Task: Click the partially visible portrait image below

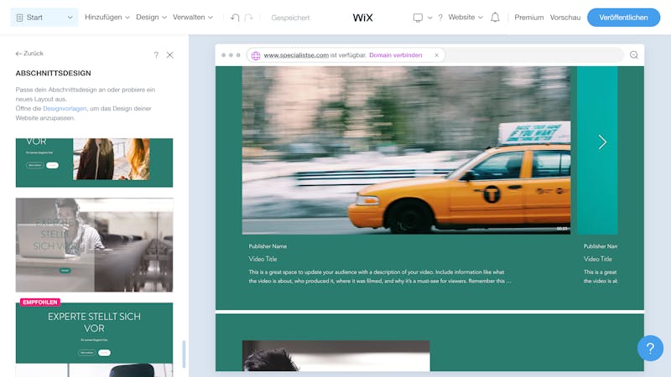Action: (336, 355)
